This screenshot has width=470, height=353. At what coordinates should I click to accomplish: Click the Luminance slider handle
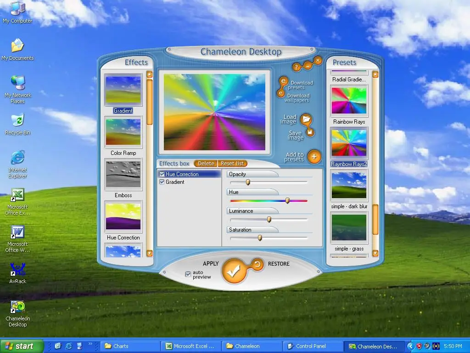(x=269, y=219)
